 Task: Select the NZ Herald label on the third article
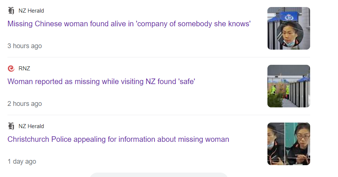31,126
